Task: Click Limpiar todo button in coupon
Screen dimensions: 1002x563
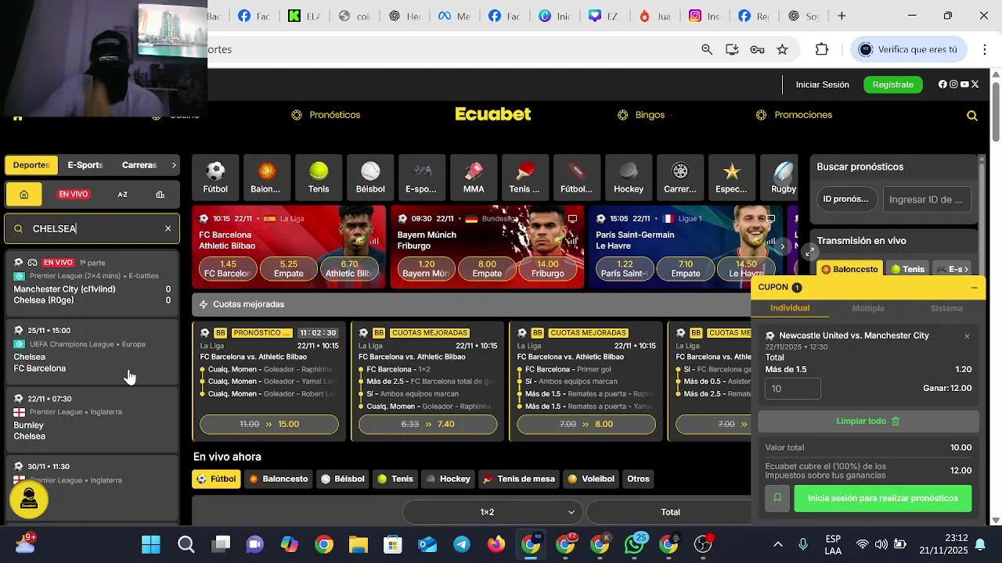Action: 868,421
